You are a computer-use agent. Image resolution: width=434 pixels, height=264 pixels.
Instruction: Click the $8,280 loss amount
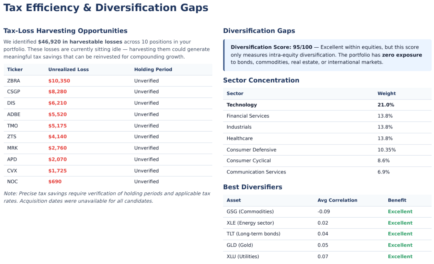point(58,92)
